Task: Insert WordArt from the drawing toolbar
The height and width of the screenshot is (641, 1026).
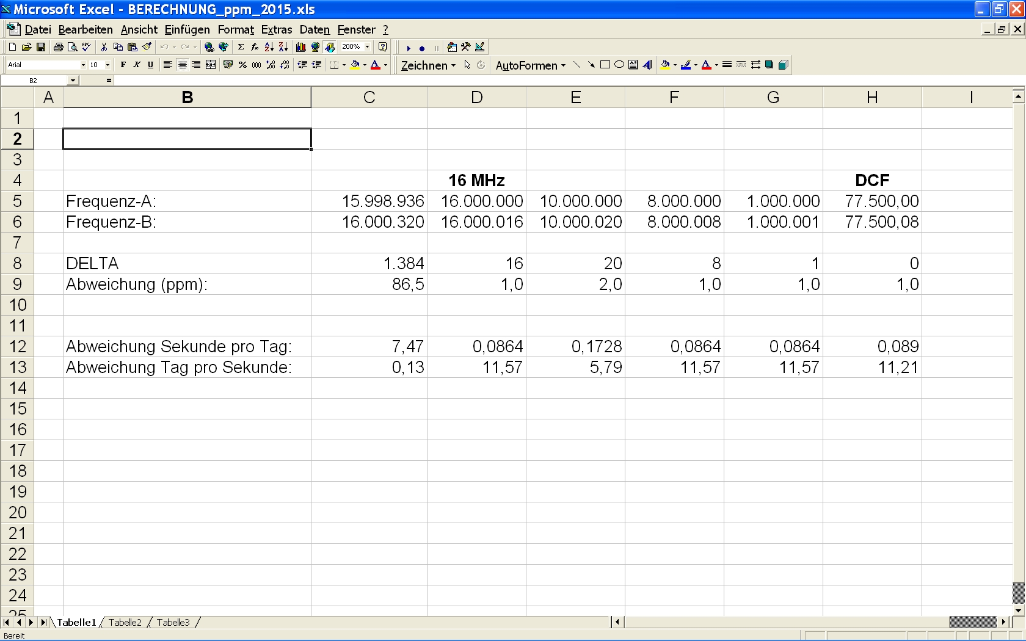Action: click(x=647, y=65)
